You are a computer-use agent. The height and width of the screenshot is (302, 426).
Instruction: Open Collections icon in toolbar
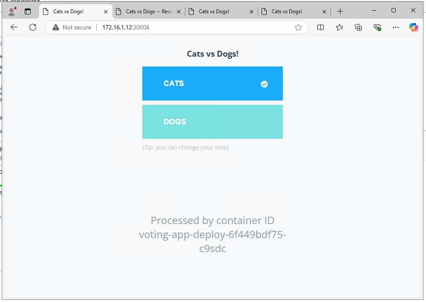pyautogui.click(x=358, y=27)
